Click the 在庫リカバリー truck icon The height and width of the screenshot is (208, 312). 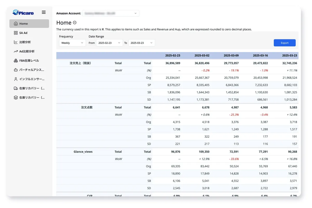[16, 88]
